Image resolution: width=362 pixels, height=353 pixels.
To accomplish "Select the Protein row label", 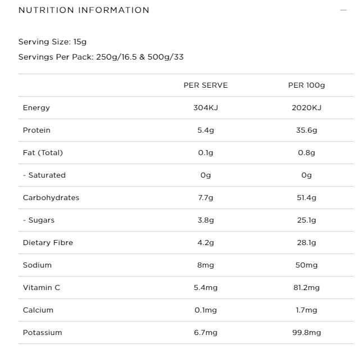I will (x=37, y=130).
